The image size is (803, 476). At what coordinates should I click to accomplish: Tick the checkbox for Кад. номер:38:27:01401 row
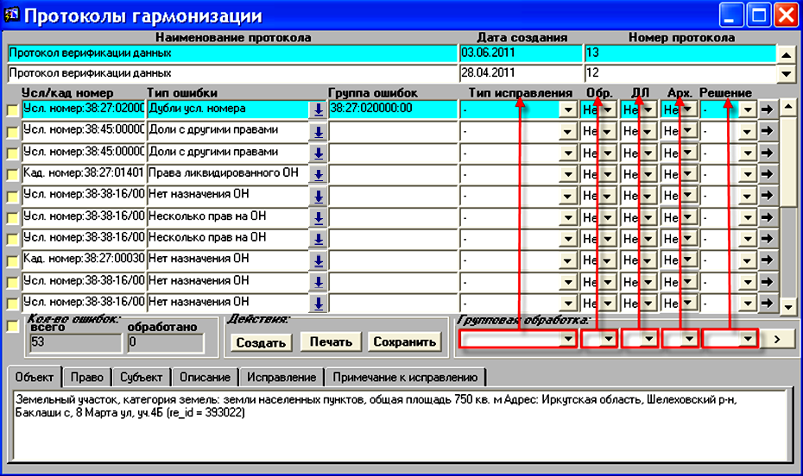[x=12, y=175]
